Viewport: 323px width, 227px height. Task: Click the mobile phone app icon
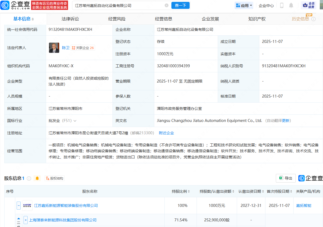(282, 5)
